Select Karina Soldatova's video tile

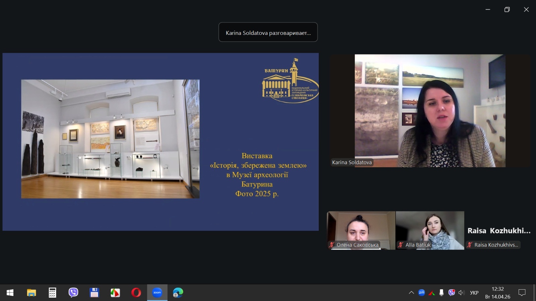430,111
